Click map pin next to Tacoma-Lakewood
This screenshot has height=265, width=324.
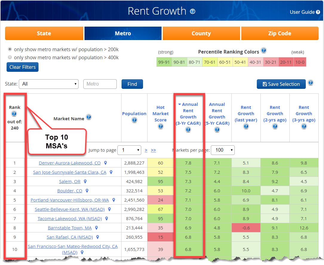click(x=107, y=219)
